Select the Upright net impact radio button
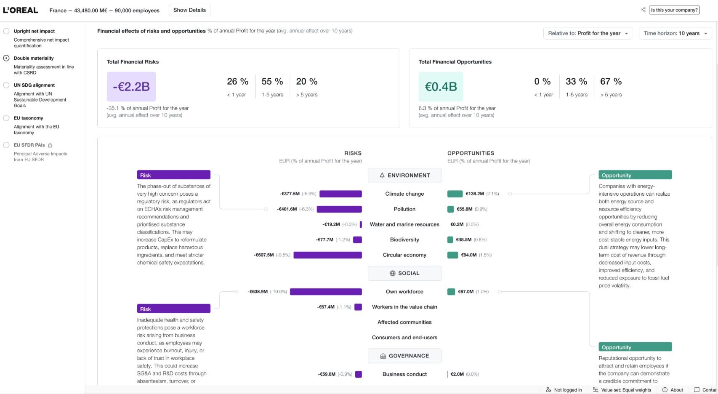 click(x=6, y=31)
